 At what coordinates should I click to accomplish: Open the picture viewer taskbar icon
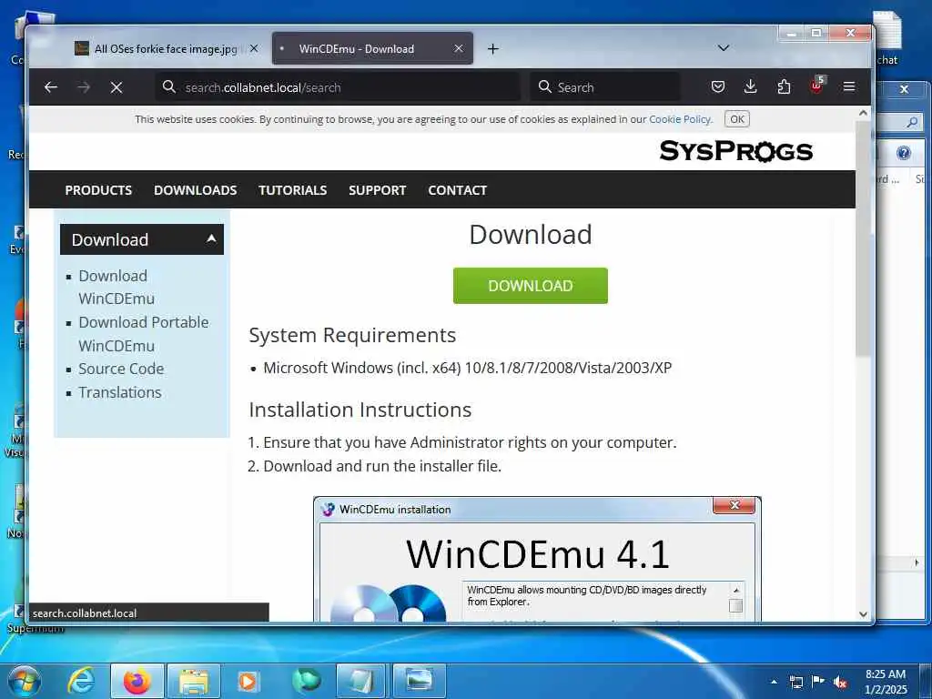(x=419, y=681)
